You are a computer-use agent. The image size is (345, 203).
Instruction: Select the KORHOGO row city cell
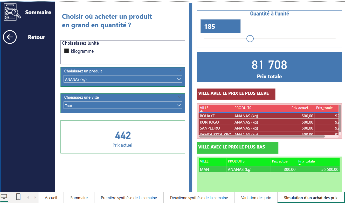[216, 122]
